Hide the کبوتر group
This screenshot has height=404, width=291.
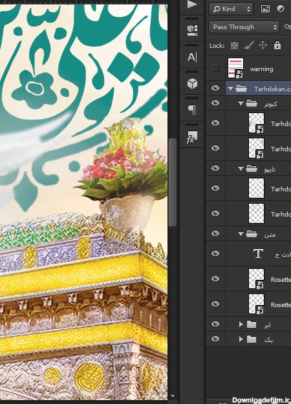coord(215,103)
